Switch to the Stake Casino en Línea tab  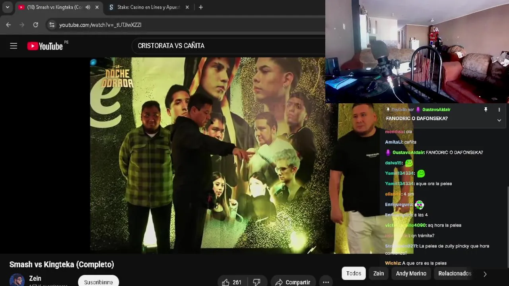pos(148,7)
